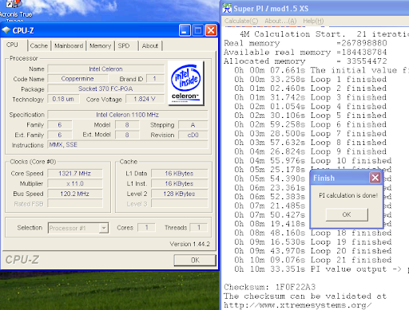Click the Intel Inside Celeron logo
Screen dimensions: 409x310
[186, 84]
